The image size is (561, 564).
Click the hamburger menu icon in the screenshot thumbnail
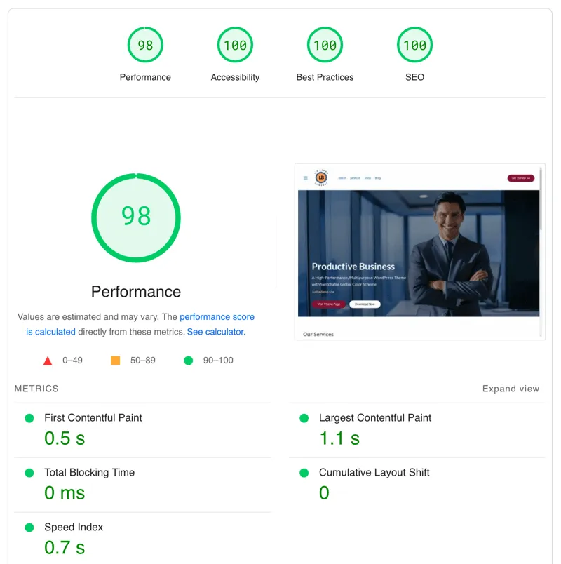[x=305, y=178]
